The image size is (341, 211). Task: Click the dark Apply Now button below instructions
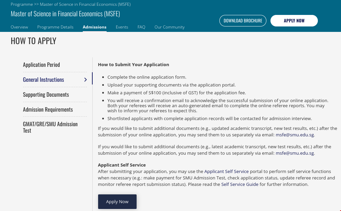(117, 202)
